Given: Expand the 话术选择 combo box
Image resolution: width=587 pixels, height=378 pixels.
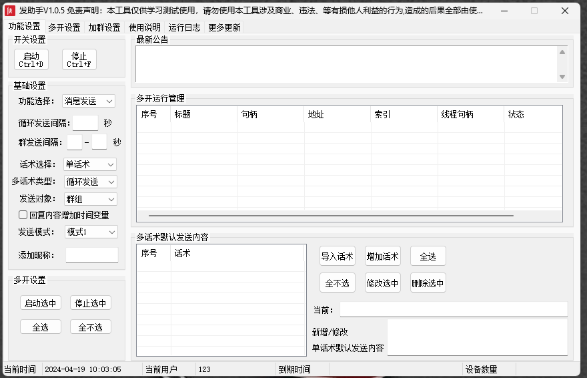Looking at the screenshot, I should [x=90, y=164].
